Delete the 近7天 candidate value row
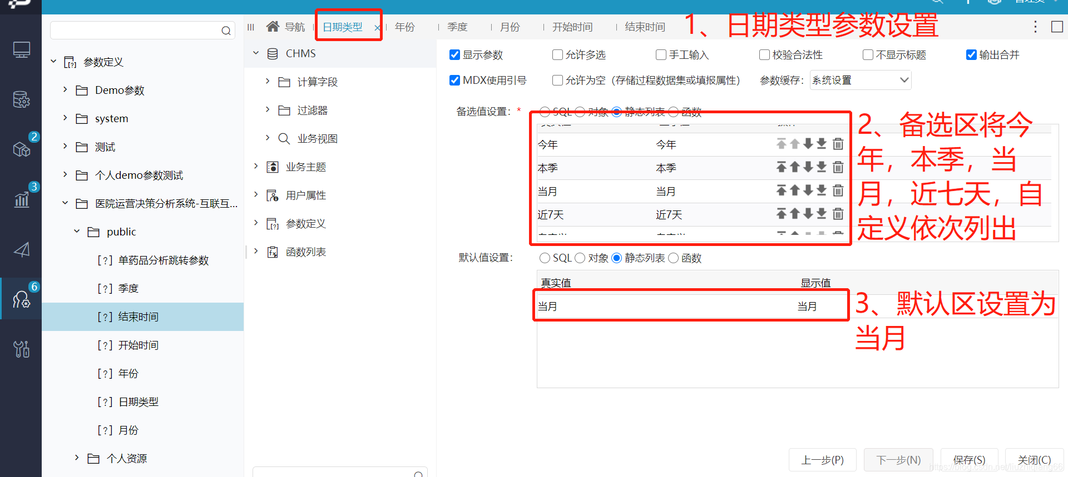The height and width of the screenshot is (477, 1068). [x=838, y=214]
